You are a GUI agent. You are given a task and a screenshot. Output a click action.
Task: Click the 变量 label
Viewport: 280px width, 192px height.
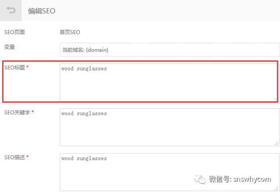point(10,47)
